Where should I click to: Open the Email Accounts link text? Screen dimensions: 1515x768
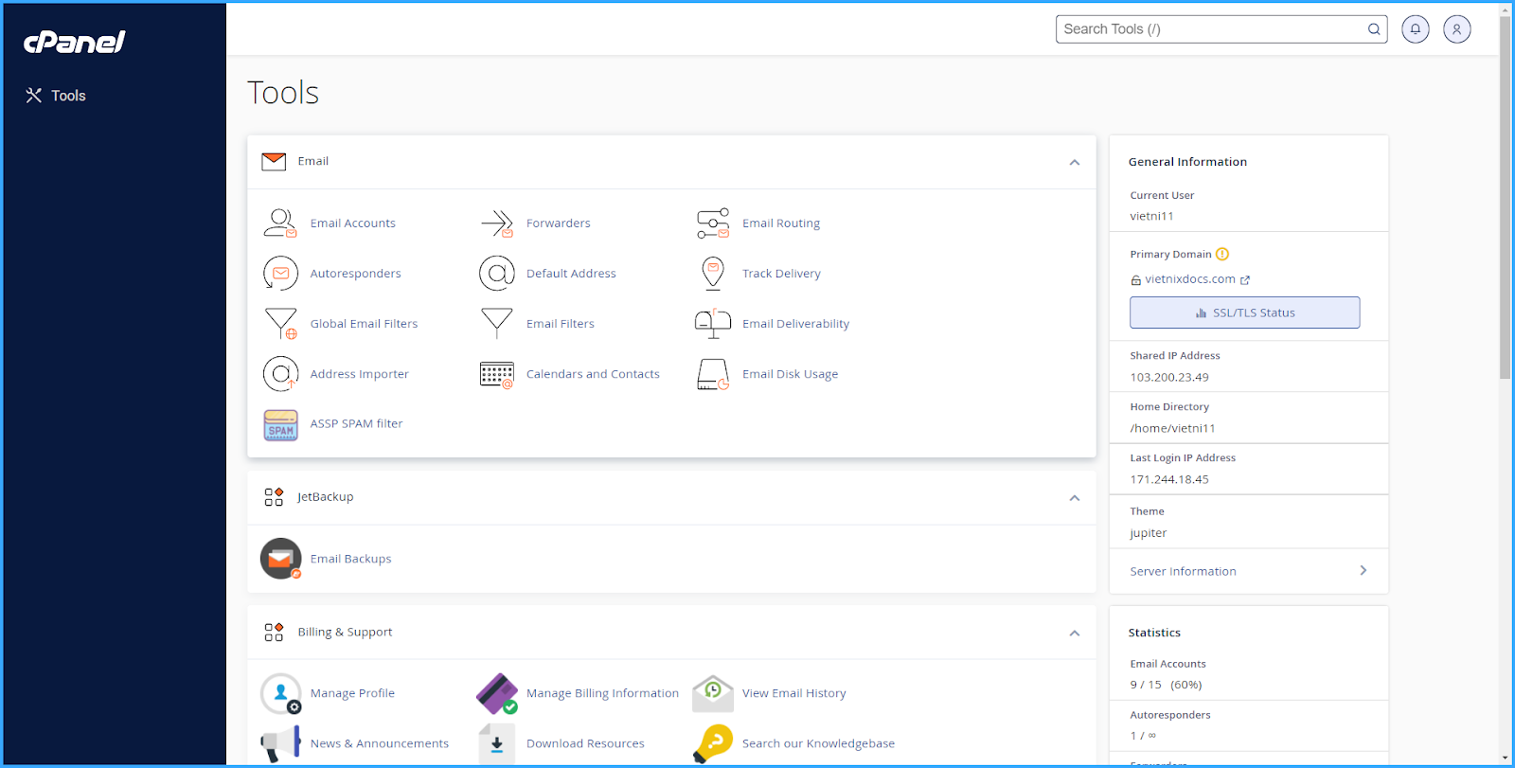(353, 223)
